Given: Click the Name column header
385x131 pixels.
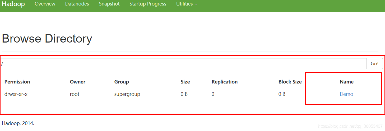Looking at the screenshot, I should tap(347, 82).
